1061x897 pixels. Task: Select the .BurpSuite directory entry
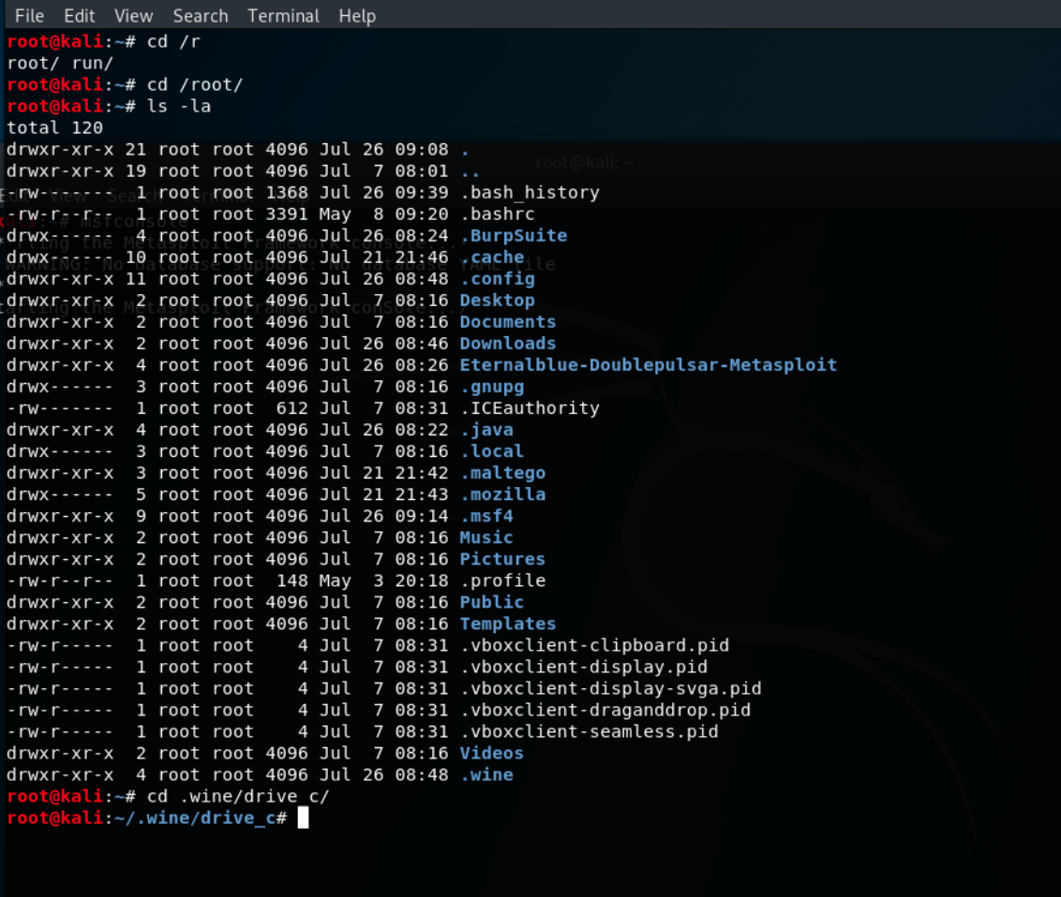coord(513,235)
